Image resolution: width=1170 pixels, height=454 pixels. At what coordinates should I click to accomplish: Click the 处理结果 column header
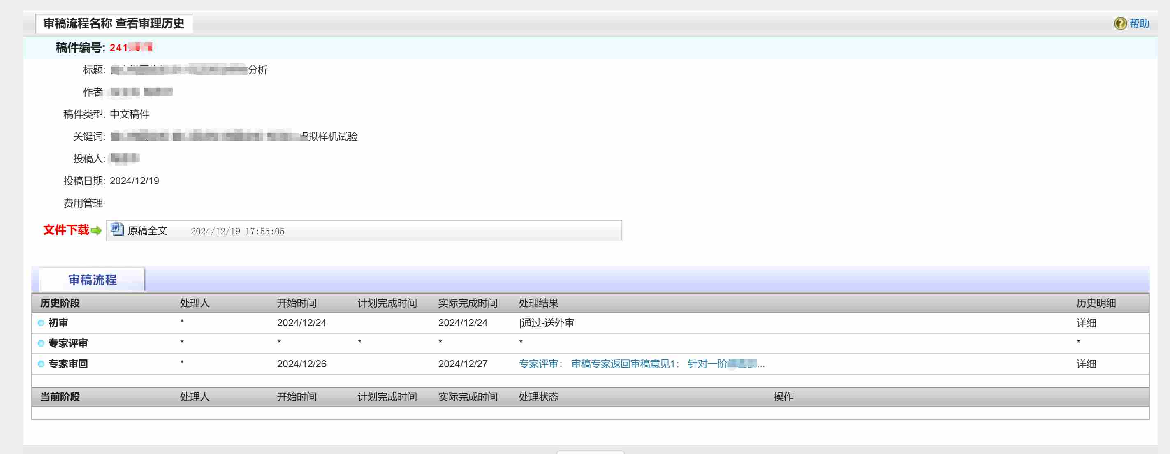[x=538, y=303]
